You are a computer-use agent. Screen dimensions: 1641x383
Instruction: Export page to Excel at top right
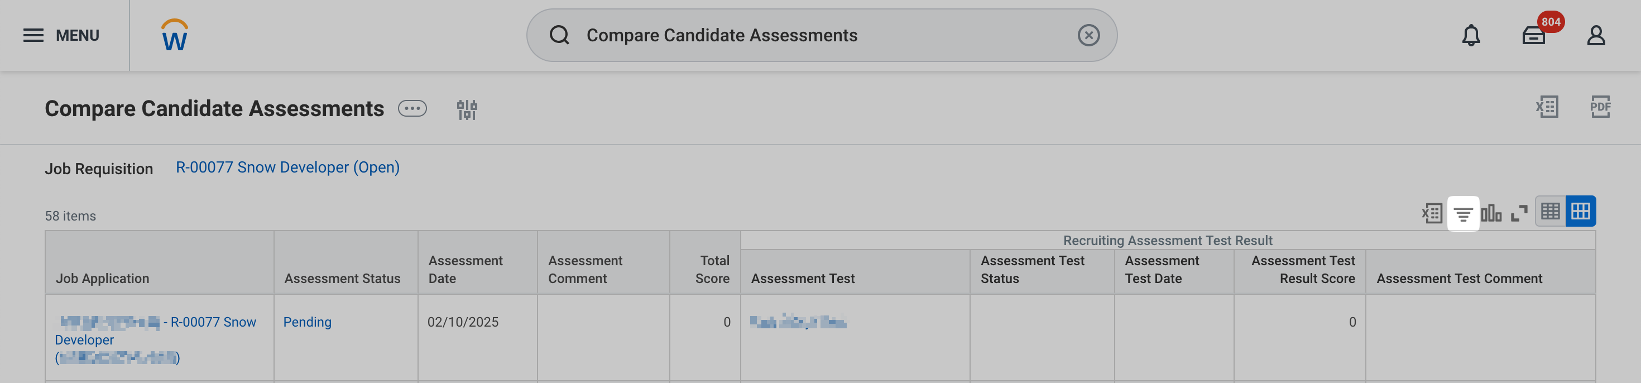(x=1547, y=107)
